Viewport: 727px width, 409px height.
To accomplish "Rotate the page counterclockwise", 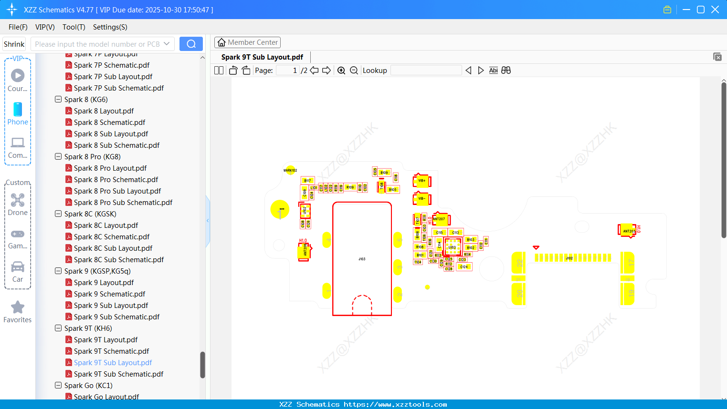I will [x=232, y=70].
